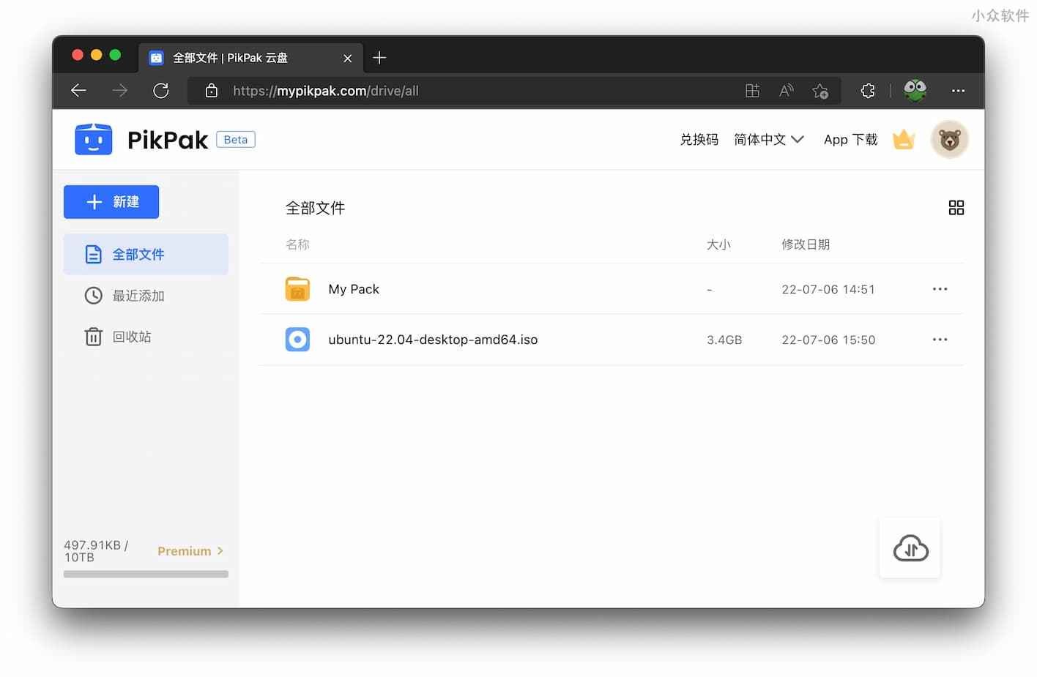This screenshot has width=1037, height=677.
Task: Open the 兑换码 redeem code link
Action: coord(699,139)
